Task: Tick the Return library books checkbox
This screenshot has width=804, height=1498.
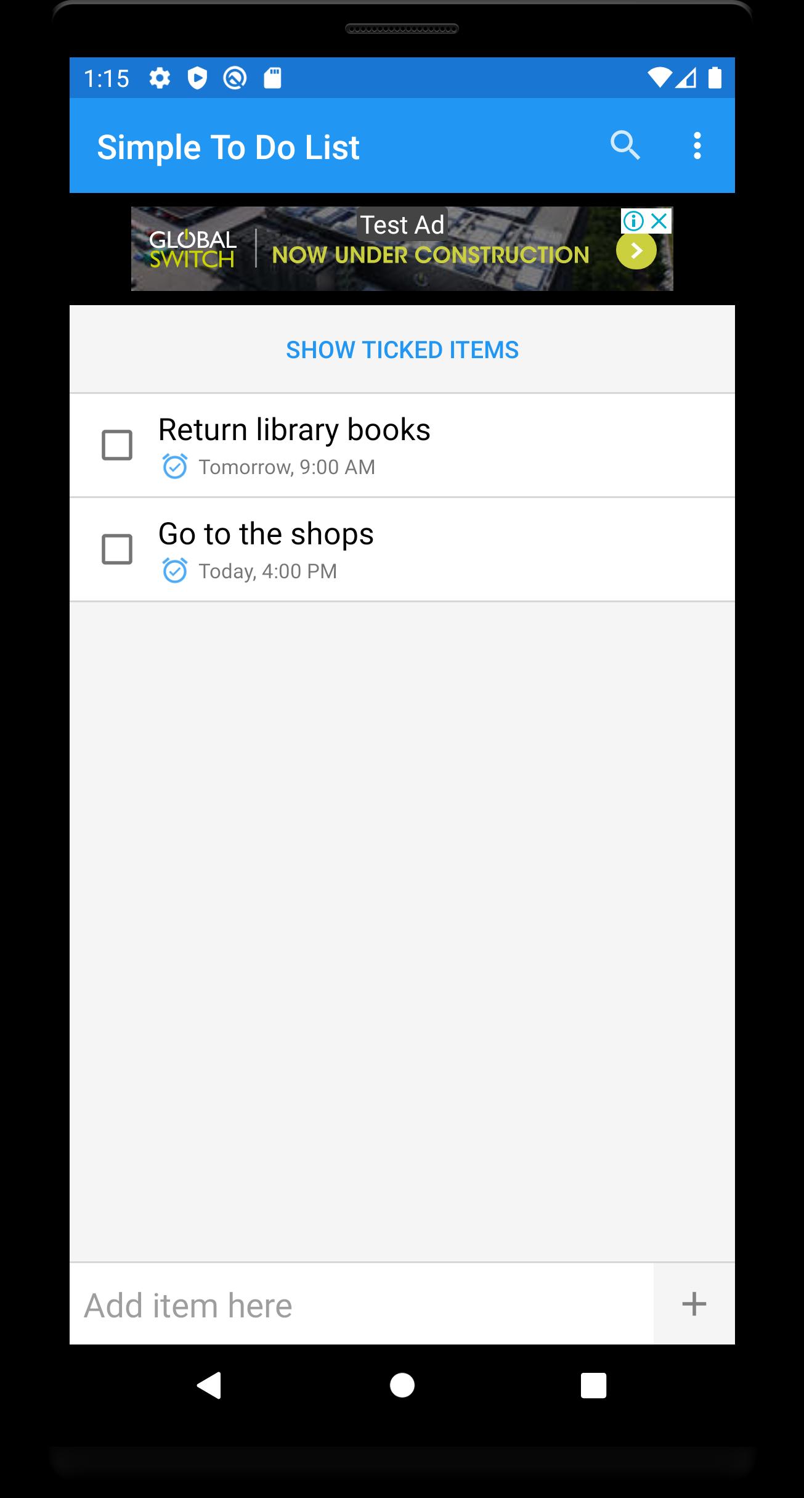Action: [117, 445]
